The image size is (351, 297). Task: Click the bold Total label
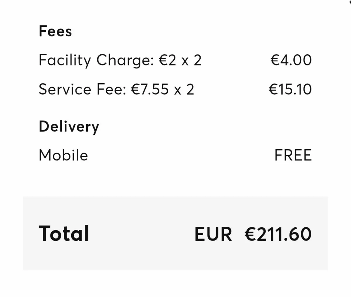coord(63,234)
